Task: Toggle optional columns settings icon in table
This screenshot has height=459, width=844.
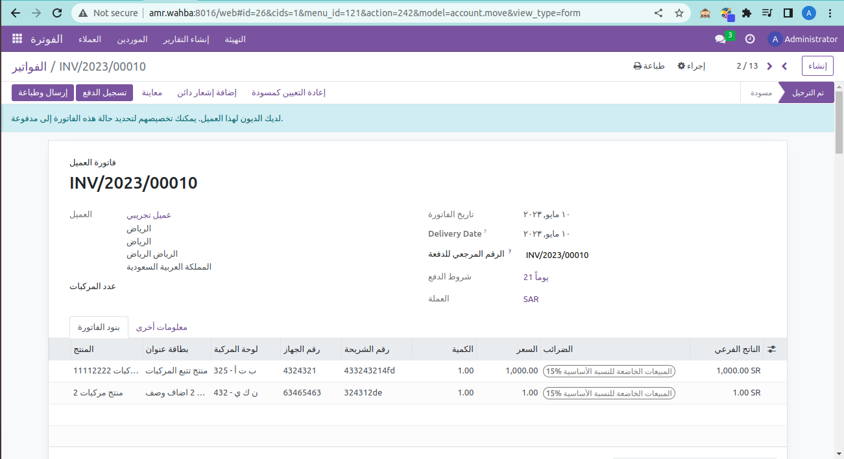Action: [x=771, y=349]
